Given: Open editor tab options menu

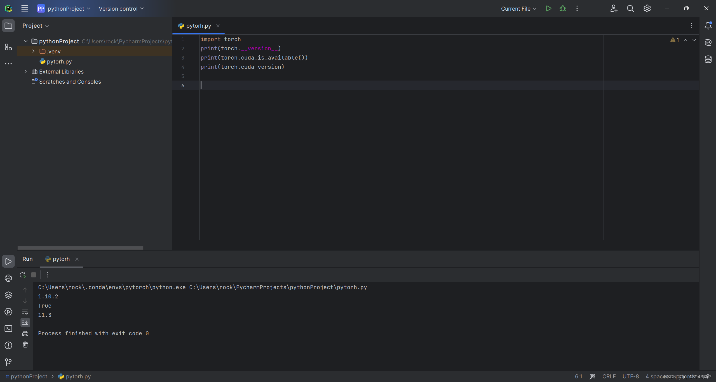Looking at the screenshot, I should [x=691, y=26].
